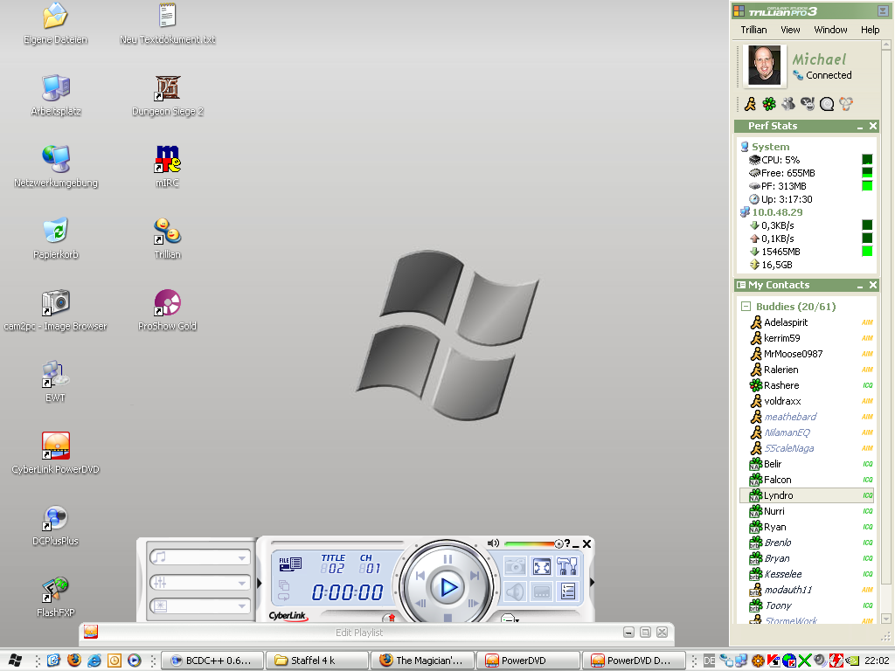Toggle repeat mode in PowerDVD

[284, 598]
